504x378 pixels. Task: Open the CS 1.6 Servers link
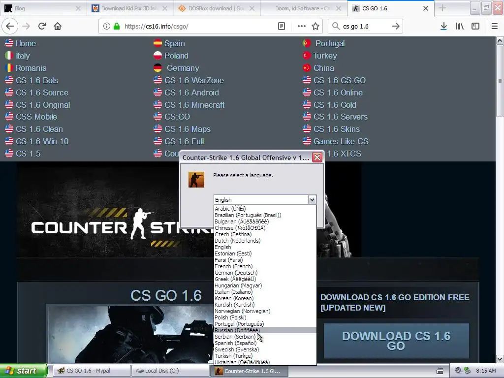point(341,117)
